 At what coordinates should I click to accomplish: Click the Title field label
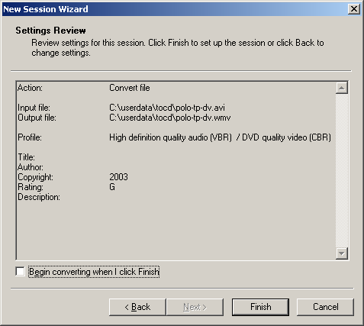[x=26, y=157]
